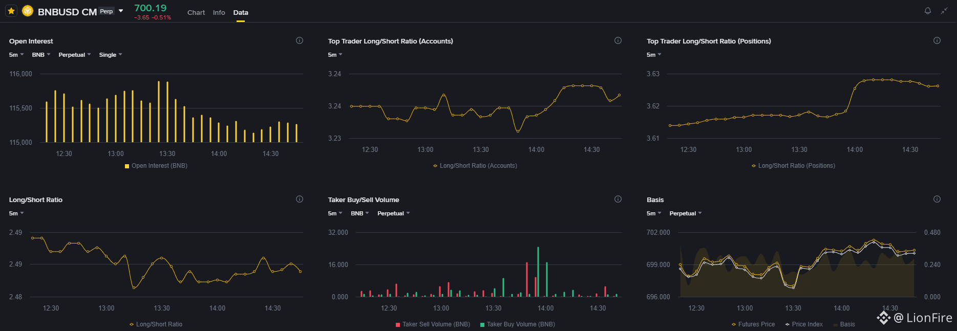Click the Perp badge label
Viewport: 957px width, 331px height.
(107, 11)
